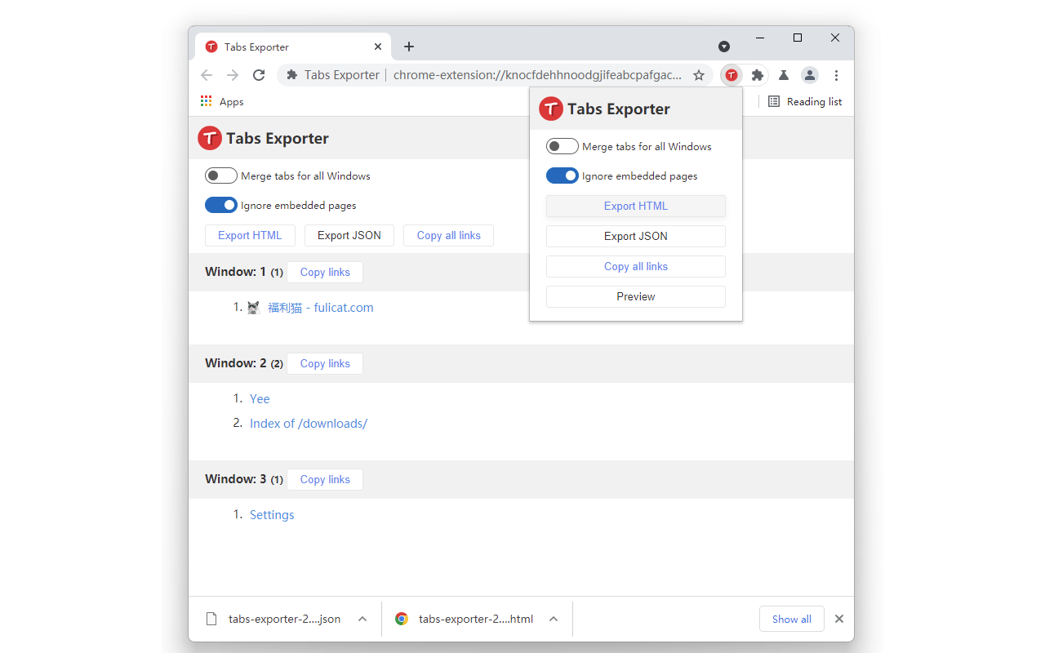1045x653 pixels.
Task: Click the Tabs Exporter extension toolbar icon
Action: tap(731, 75)
